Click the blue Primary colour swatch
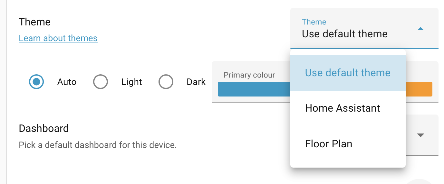The image size is (444, 184). 254,89
